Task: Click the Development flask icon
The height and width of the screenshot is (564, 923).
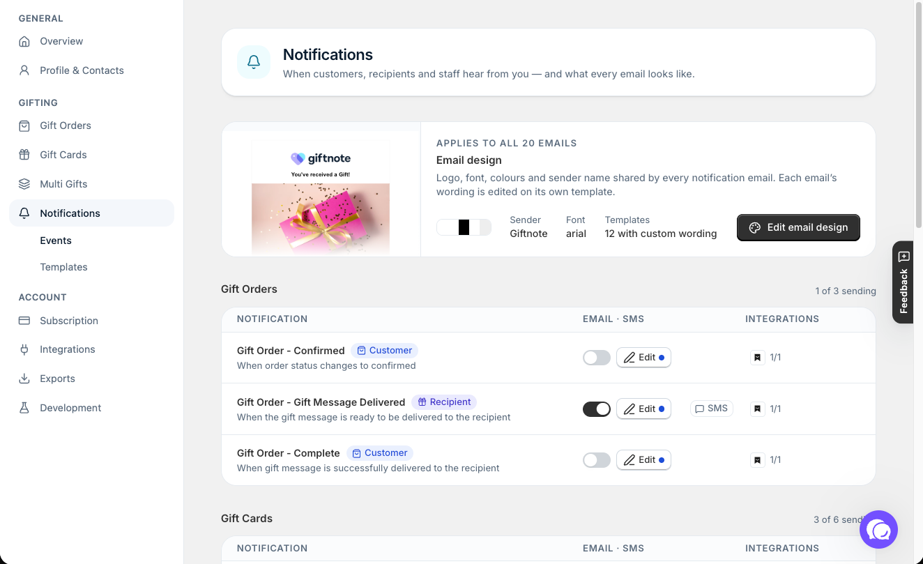Action: (24, 408)
